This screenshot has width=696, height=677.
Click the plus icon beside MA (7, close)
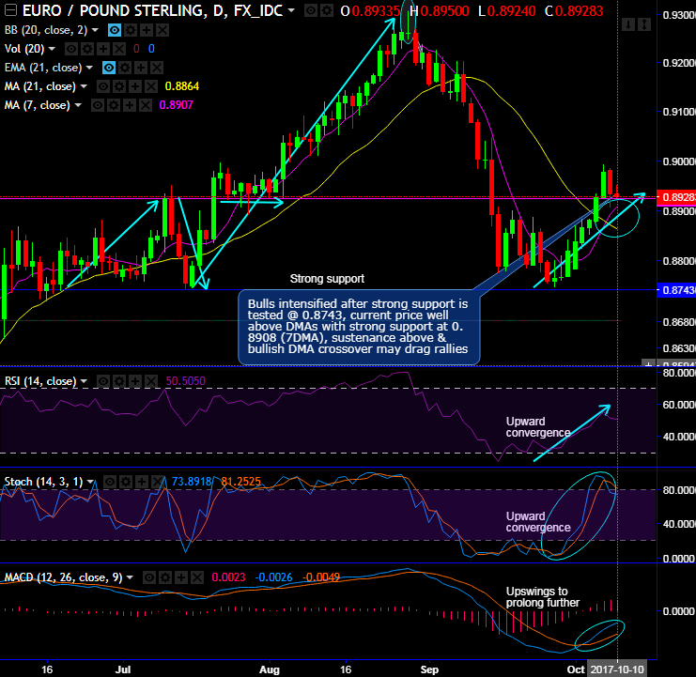pos(130,105)
